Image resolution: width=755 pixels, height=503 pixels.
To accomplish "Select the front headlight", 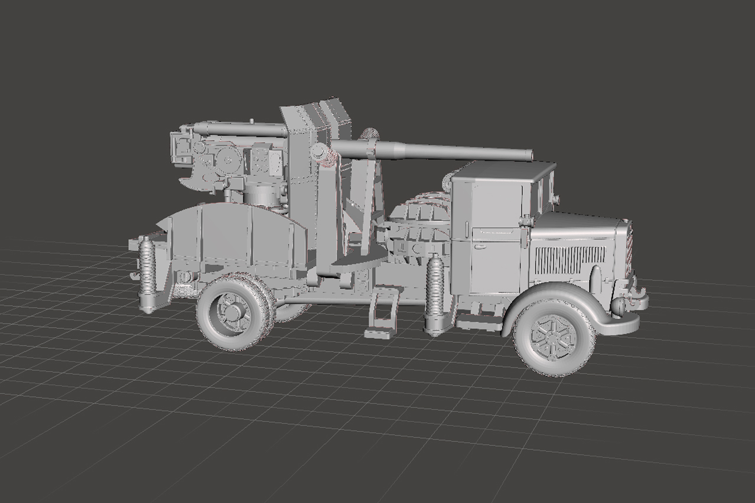I will 619,305.
